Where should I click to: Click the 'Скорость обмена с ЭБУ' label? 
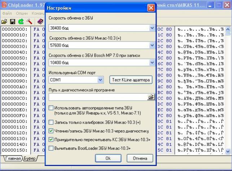pos(71,18)
